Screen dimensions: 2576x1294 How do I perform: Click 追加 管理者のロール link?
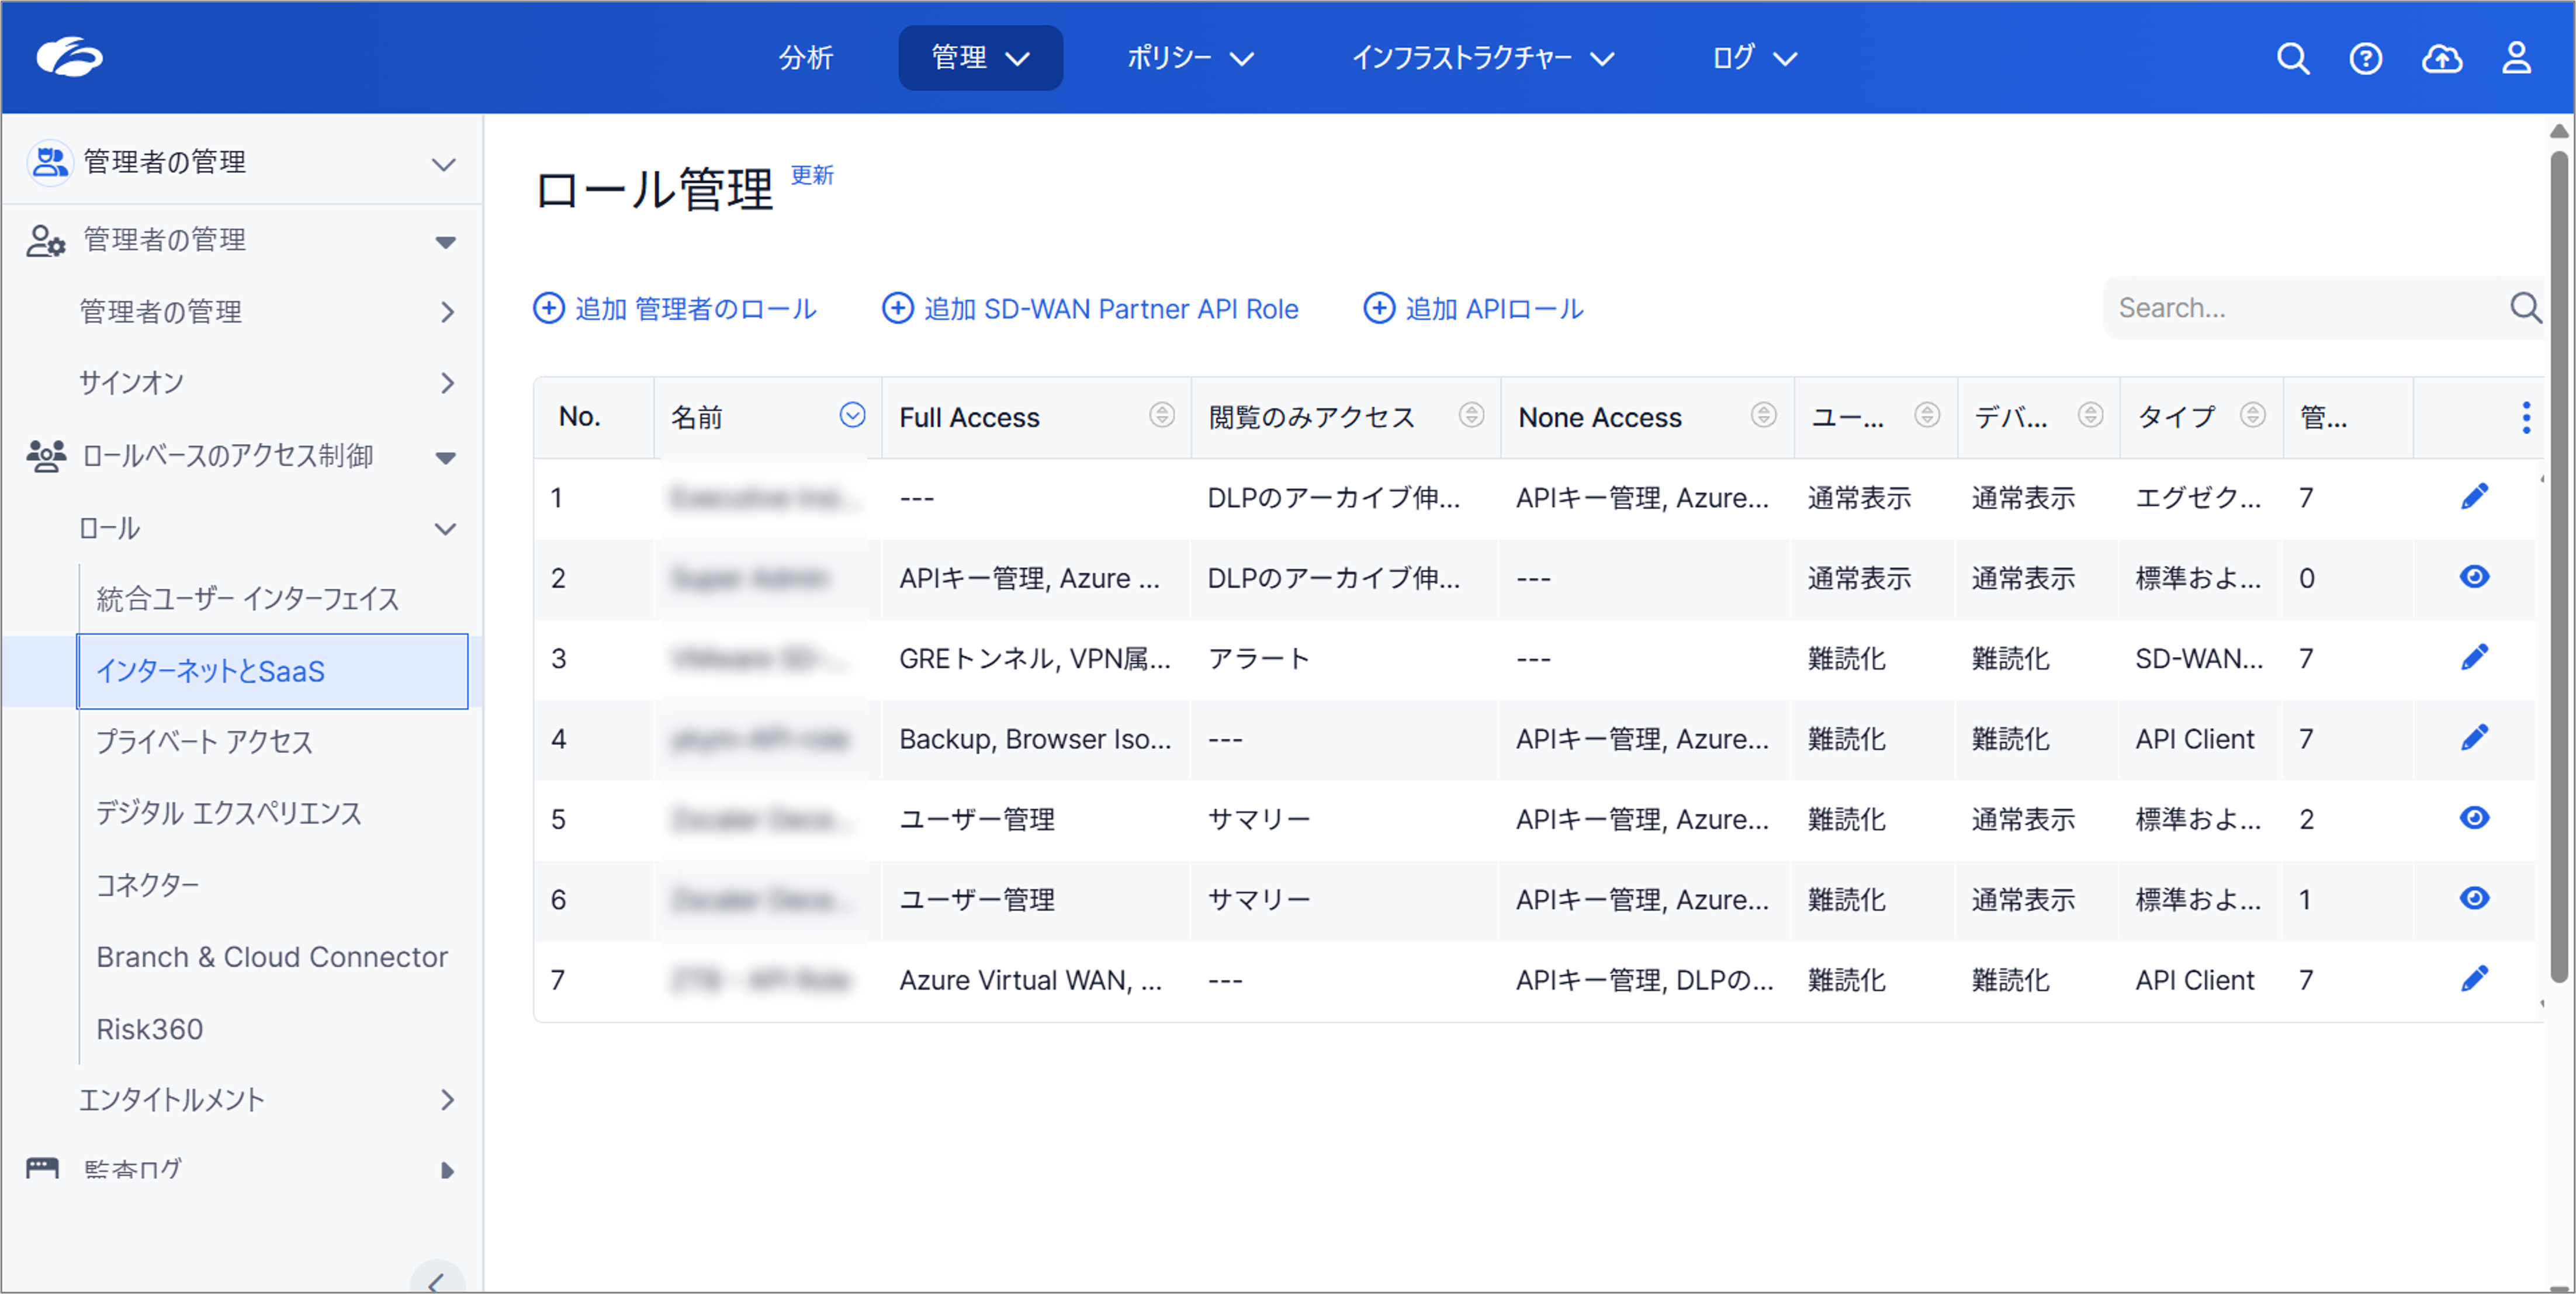[675, 308]
